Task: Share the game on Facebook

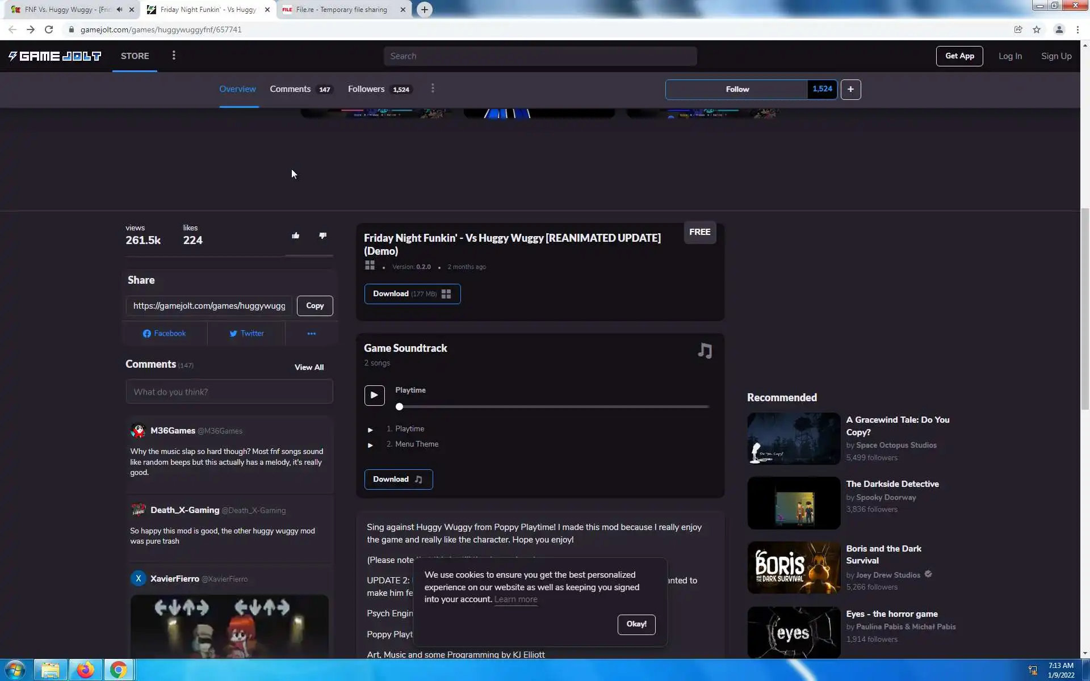Action: [x=164, y=334]
